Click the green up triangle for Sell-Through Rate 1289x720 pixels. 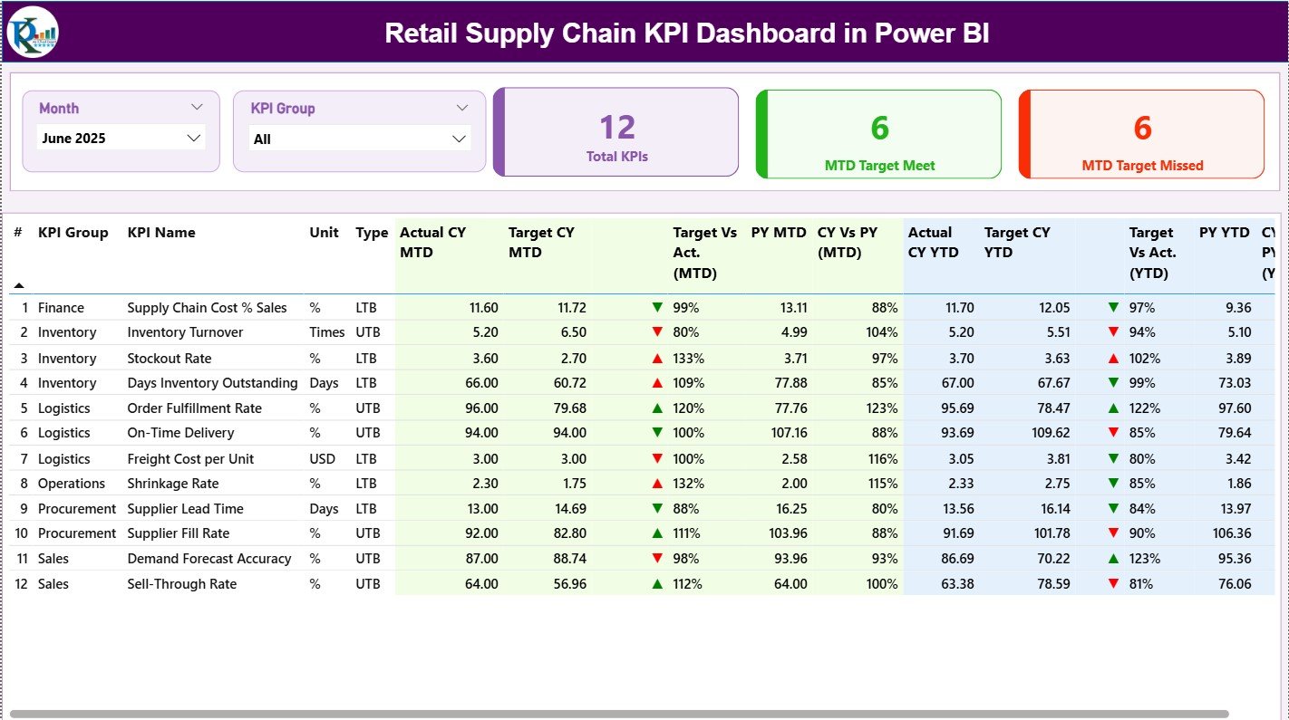tap(657, 584)
